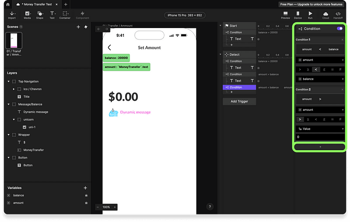Collapse the Top Navigation layer group
This screenshot has height=222, width=350.
tap(9, 81)
